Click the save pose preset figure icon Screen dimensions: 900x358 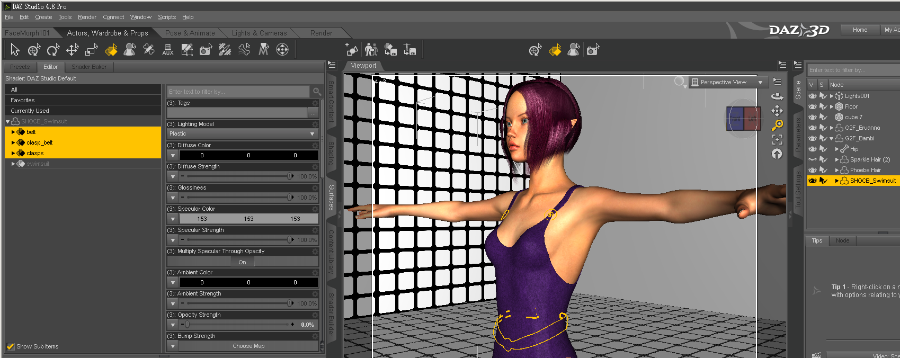[x=409, y=50]
